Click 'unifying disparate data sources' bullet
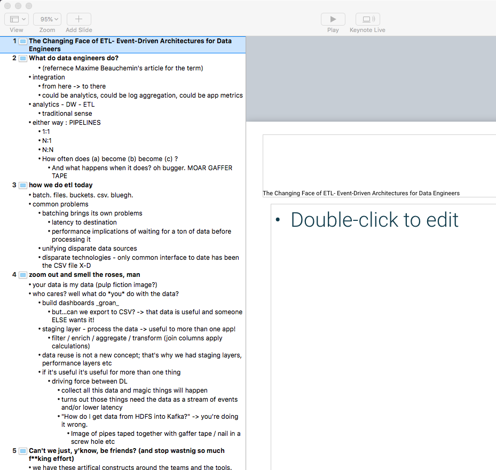Screen dimensions: 496x470 click(89, 249)
